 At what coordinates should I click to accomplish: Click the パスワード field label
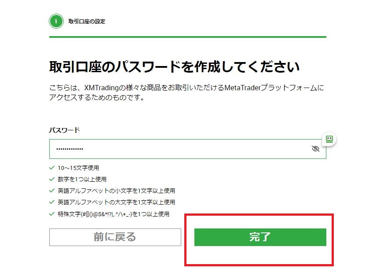[65, 130]
